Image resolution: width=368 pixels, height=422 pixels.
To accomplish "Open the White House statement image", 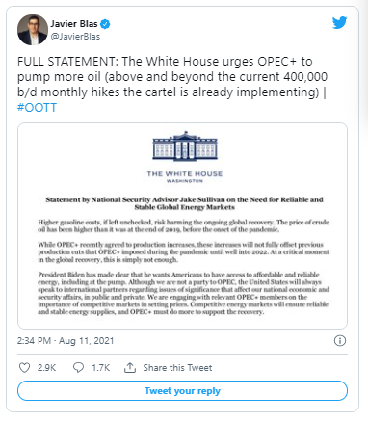I will point(182,225).
